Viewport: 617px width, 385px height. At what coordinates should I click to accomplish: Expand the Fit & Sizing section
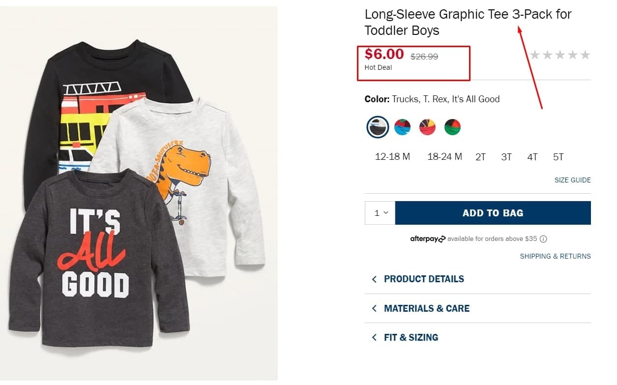pyautogui.click(x=411, y=337)
